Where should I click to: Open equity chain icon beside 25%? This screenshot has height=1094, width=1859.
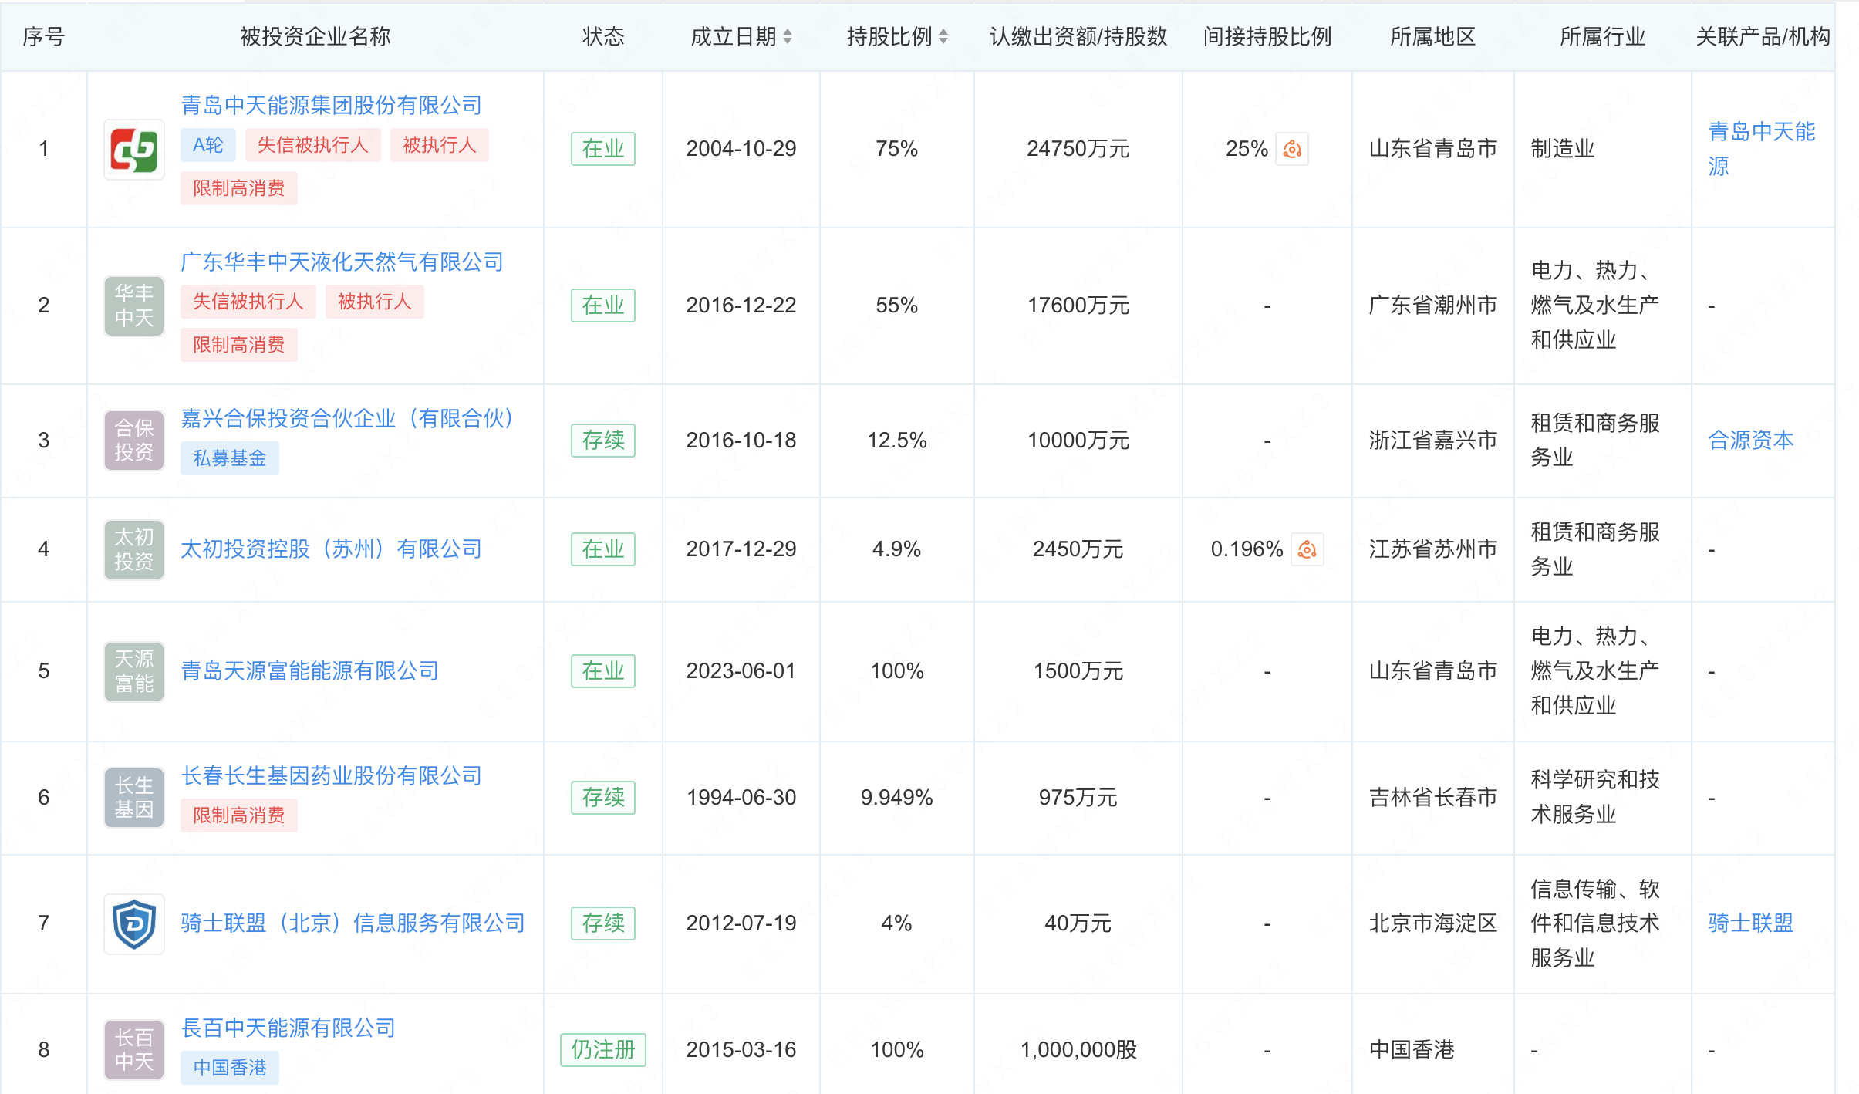coord(1292,149)
